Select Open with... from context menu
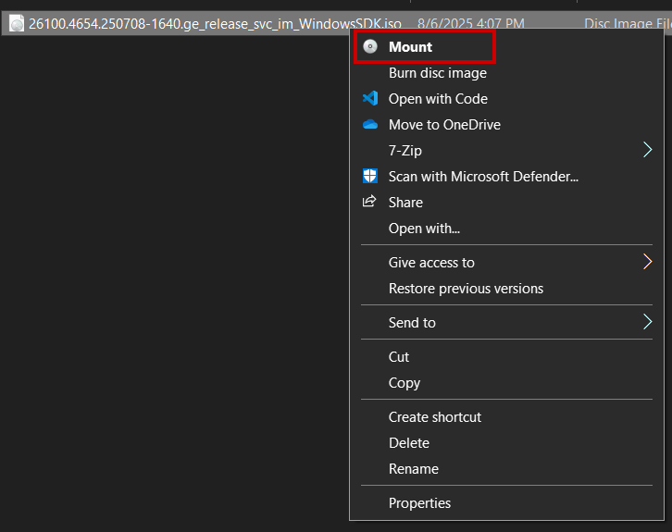 coord(424,229)
